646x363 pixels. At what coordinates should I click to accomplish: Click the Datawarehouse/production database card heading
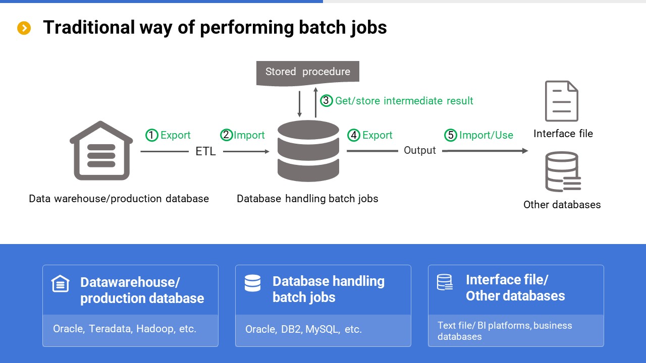point(142,290)
